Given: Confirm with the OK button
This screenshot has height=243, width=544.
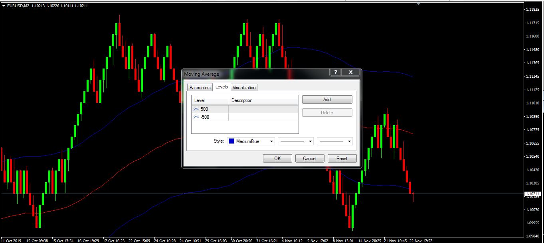Looking at the screenshot, I should [x=277, y=159].
